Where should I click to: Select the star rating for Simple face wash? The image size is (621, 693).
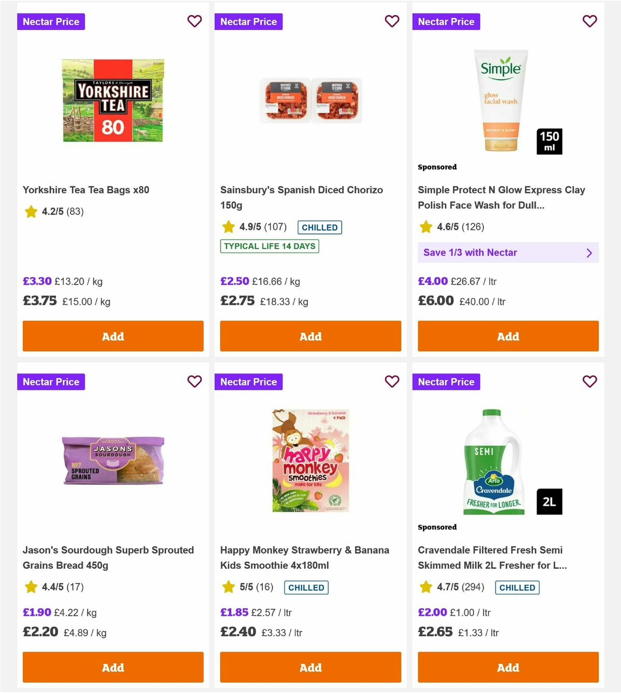click(426, 227)
